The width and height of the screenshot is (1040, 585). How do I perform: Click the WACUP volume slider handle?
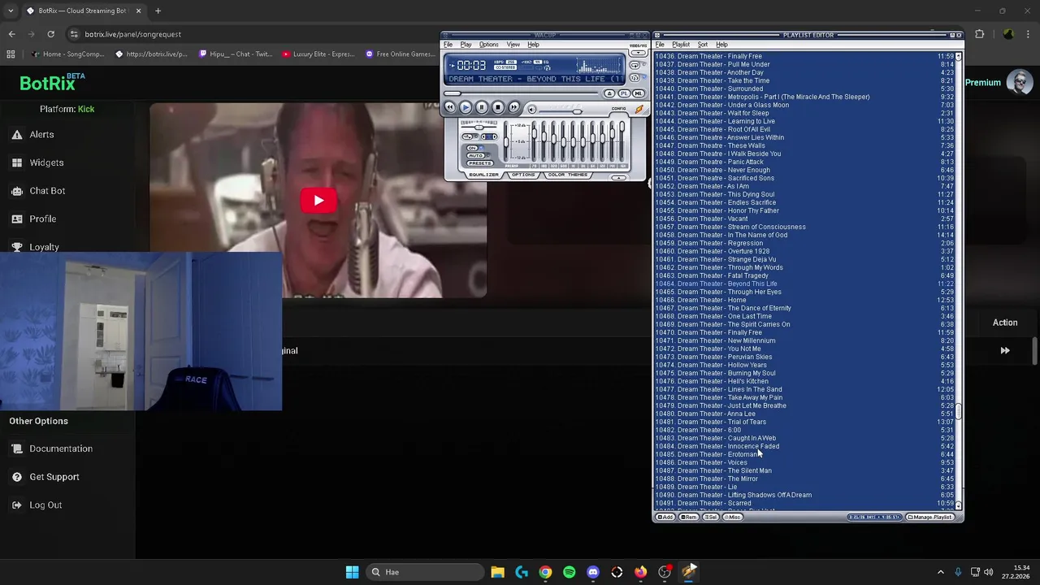(x=578, y=112)
